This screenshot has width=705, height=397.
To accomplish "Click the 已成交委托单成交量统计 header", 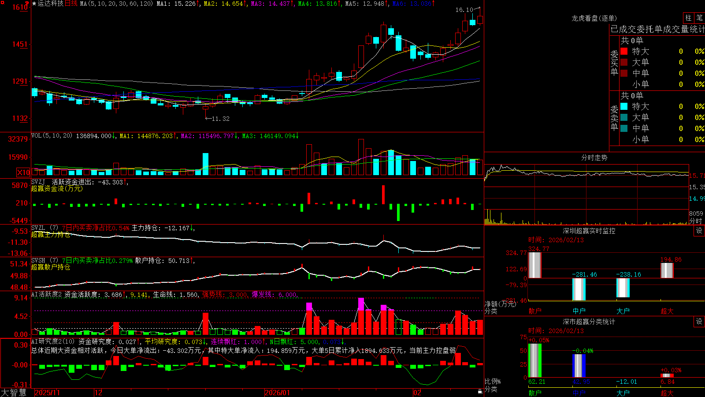I will [x=657, y=29].
